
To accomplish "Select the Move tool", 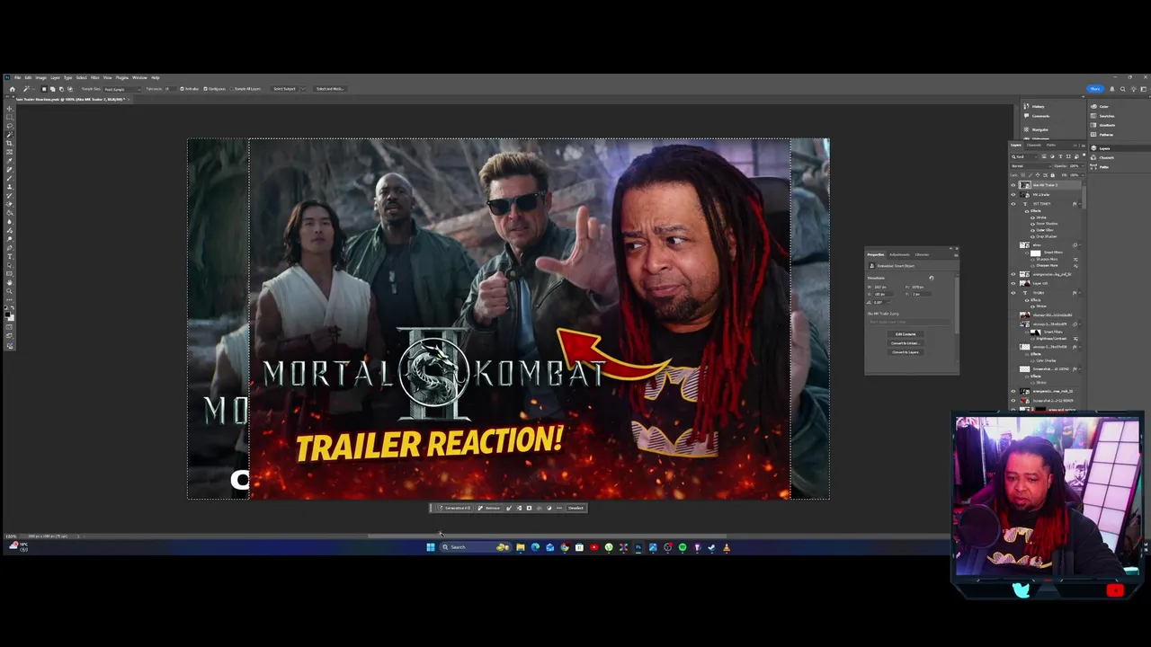I will click(10, 109).
